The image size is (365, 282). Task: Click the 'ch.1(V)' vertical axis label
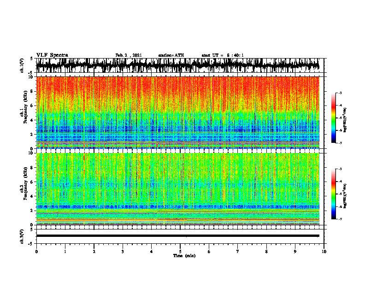tap(22, 65)
